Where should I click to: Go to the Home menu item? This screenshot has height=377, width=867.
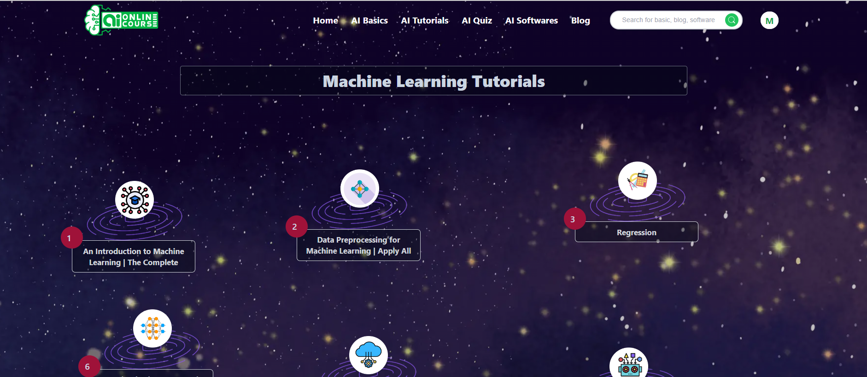pyautogui.click(x=325, y=20)
